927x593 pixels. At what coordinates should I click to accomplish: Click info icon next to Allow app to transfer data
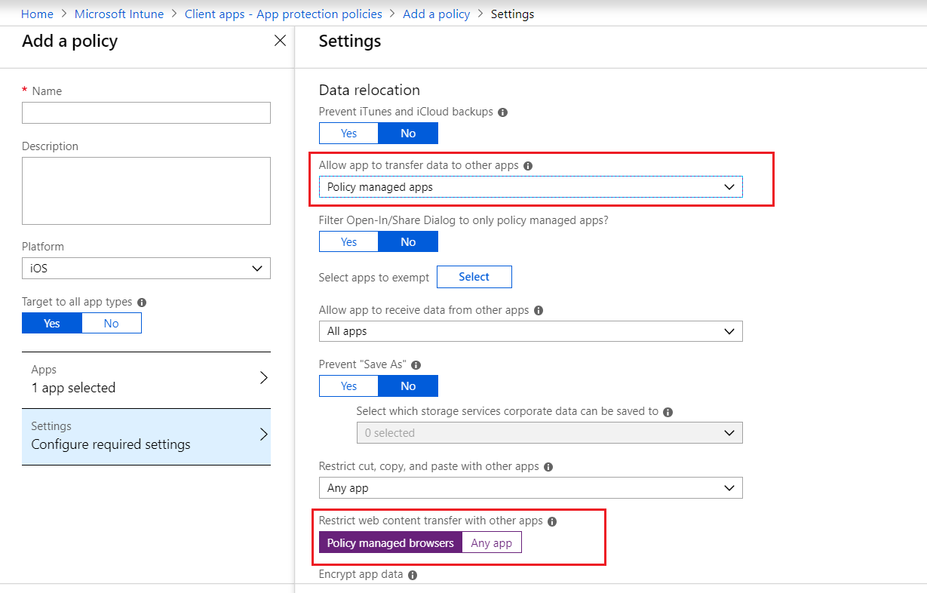pos(528,166)
